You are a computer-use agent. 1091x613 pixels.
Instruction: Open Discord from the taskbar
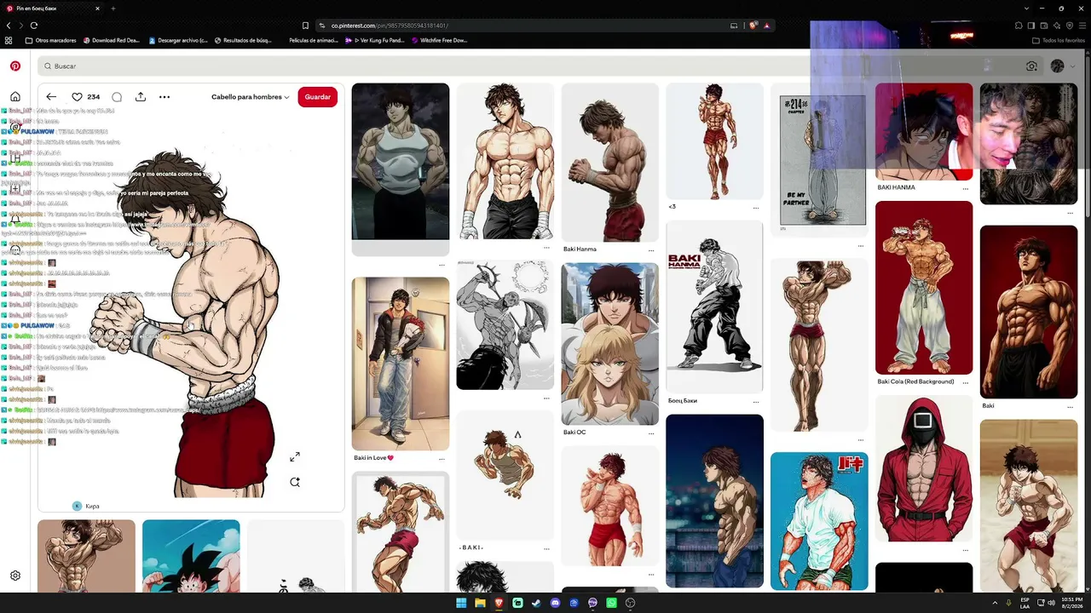pyautogui.click(x=555, y=603)
